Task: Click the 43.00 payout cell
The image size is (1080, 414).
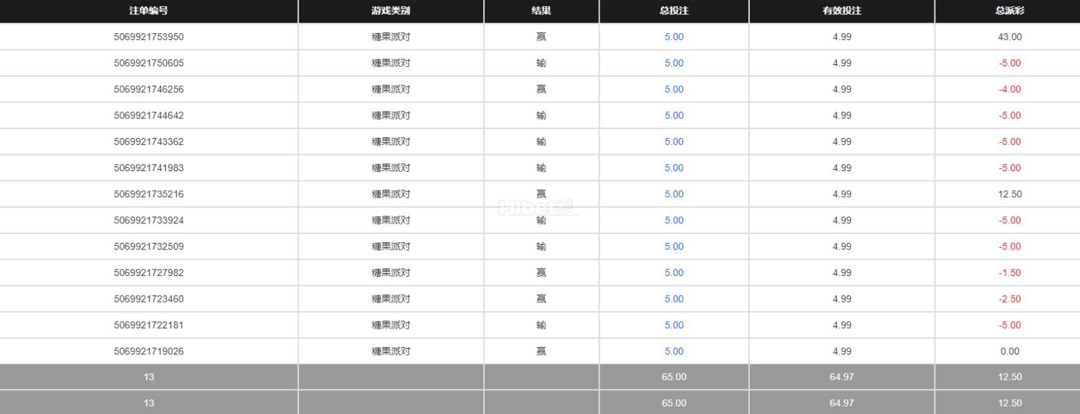Action: (1009, 37)
